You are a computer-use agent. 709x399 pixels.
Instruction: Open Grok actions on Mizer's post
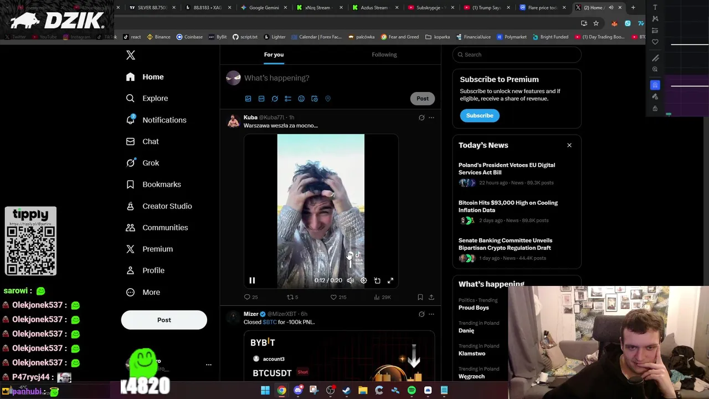click(422, 314)
